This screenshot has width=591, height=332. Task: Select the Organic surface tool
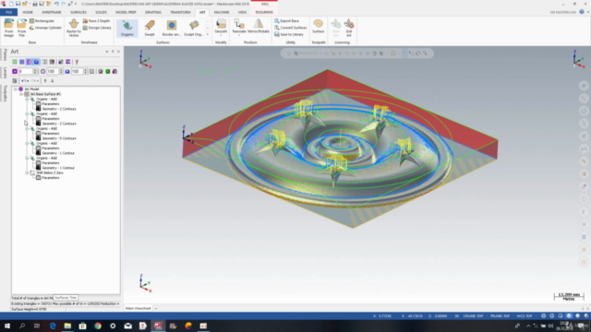(127, 29)
